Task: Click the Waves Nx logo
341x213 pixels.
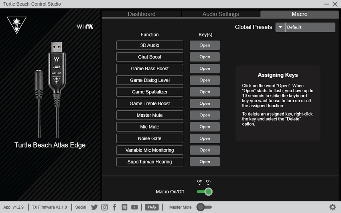Action: point(85,27)
